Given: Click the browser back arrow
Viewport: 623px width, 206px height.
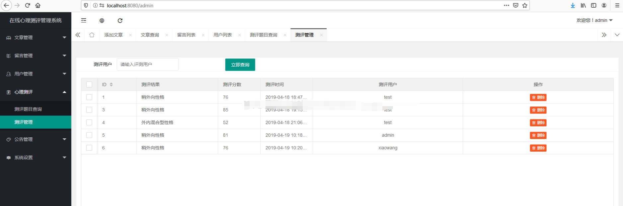Looking at the screenshot, I should pyautogui.click(x=6, y=5).
